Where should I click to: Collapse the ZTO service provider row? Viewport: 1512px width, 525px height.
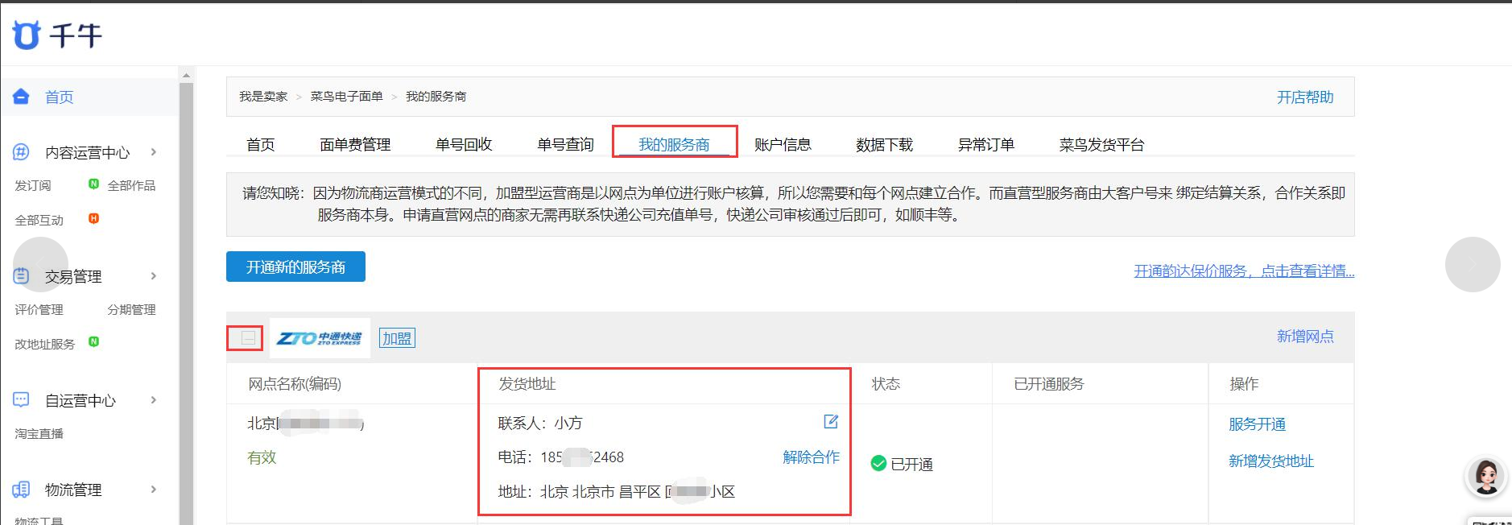(248, 338)
